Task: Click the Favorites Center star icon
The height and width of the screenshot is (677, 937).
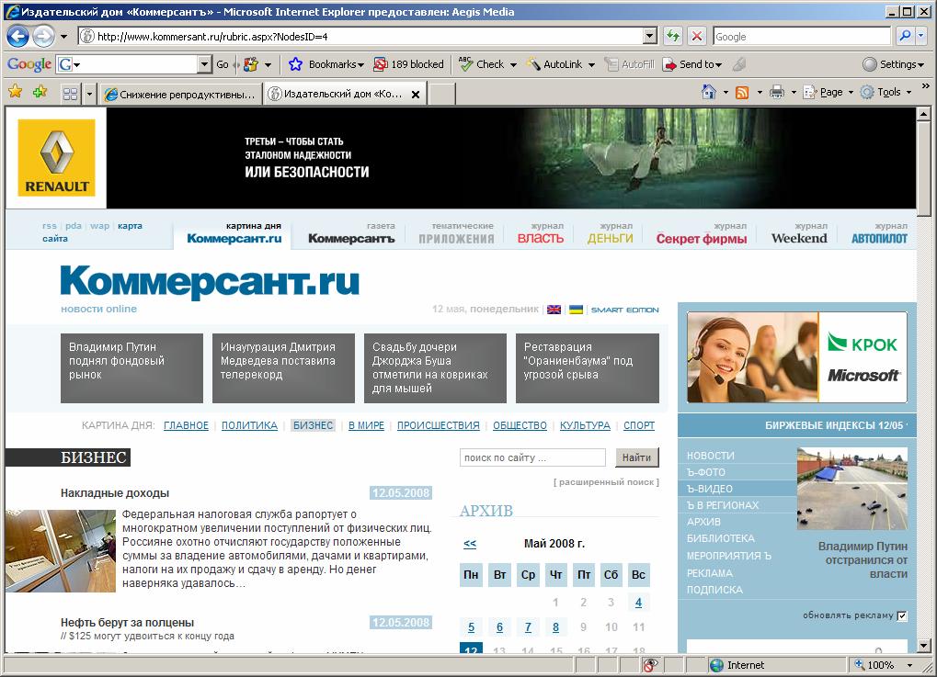Action: pos(16,91)
